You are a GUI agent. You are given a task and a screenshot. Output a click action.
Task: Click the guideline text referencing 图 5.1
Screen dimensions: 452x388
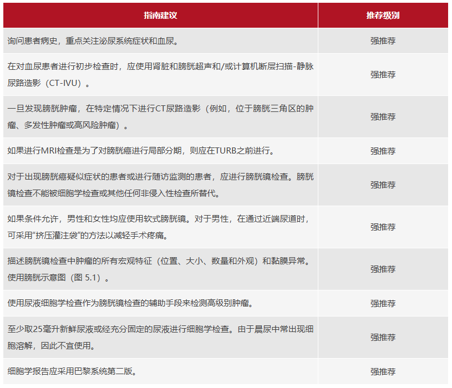pos(161,269)
